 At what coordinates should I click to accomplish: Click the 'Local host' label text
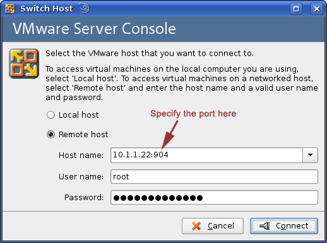point(78,115)
